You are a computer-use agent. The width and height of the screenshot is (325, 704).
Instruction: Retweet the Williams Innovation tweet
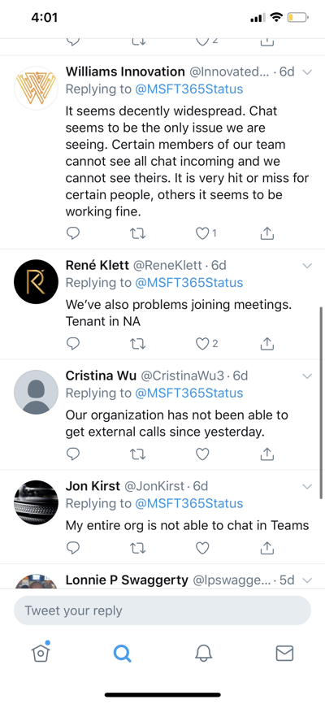(138, 233)
